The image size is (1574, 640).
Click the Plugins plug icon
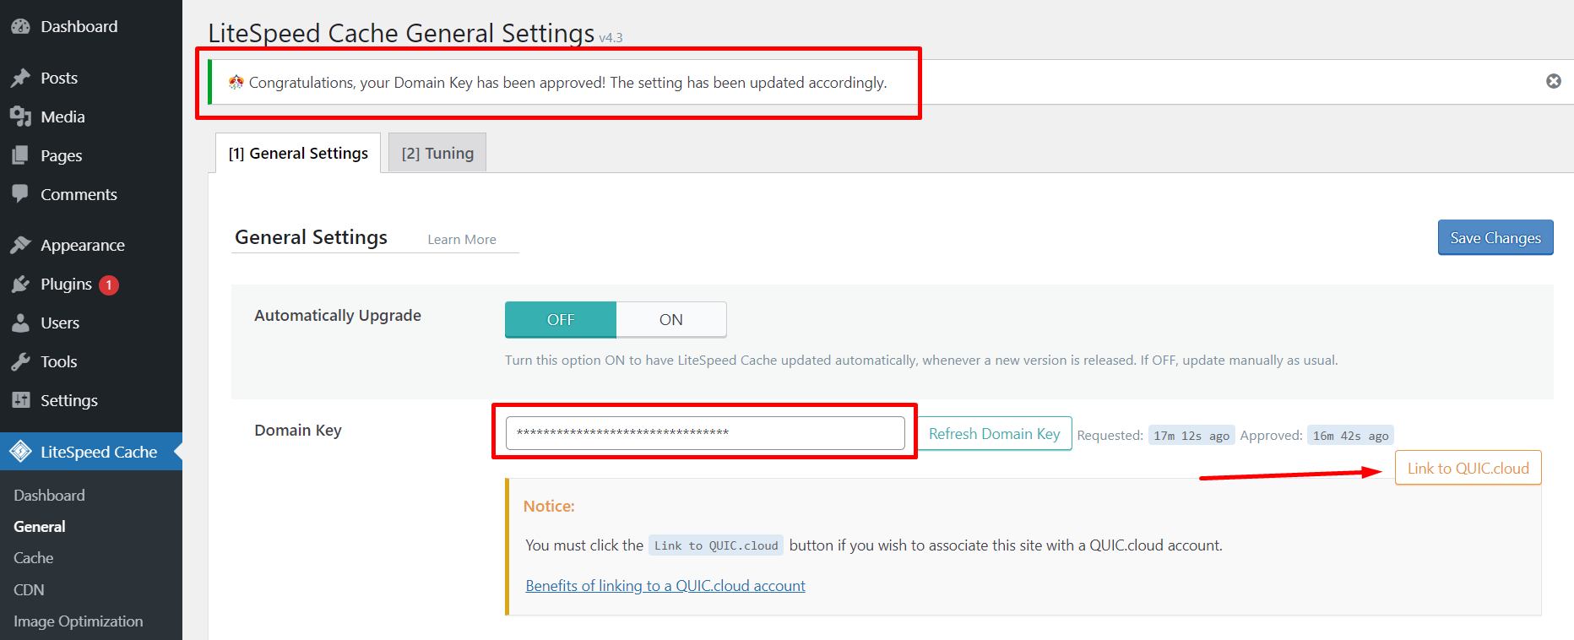click(x=20, y=284)
